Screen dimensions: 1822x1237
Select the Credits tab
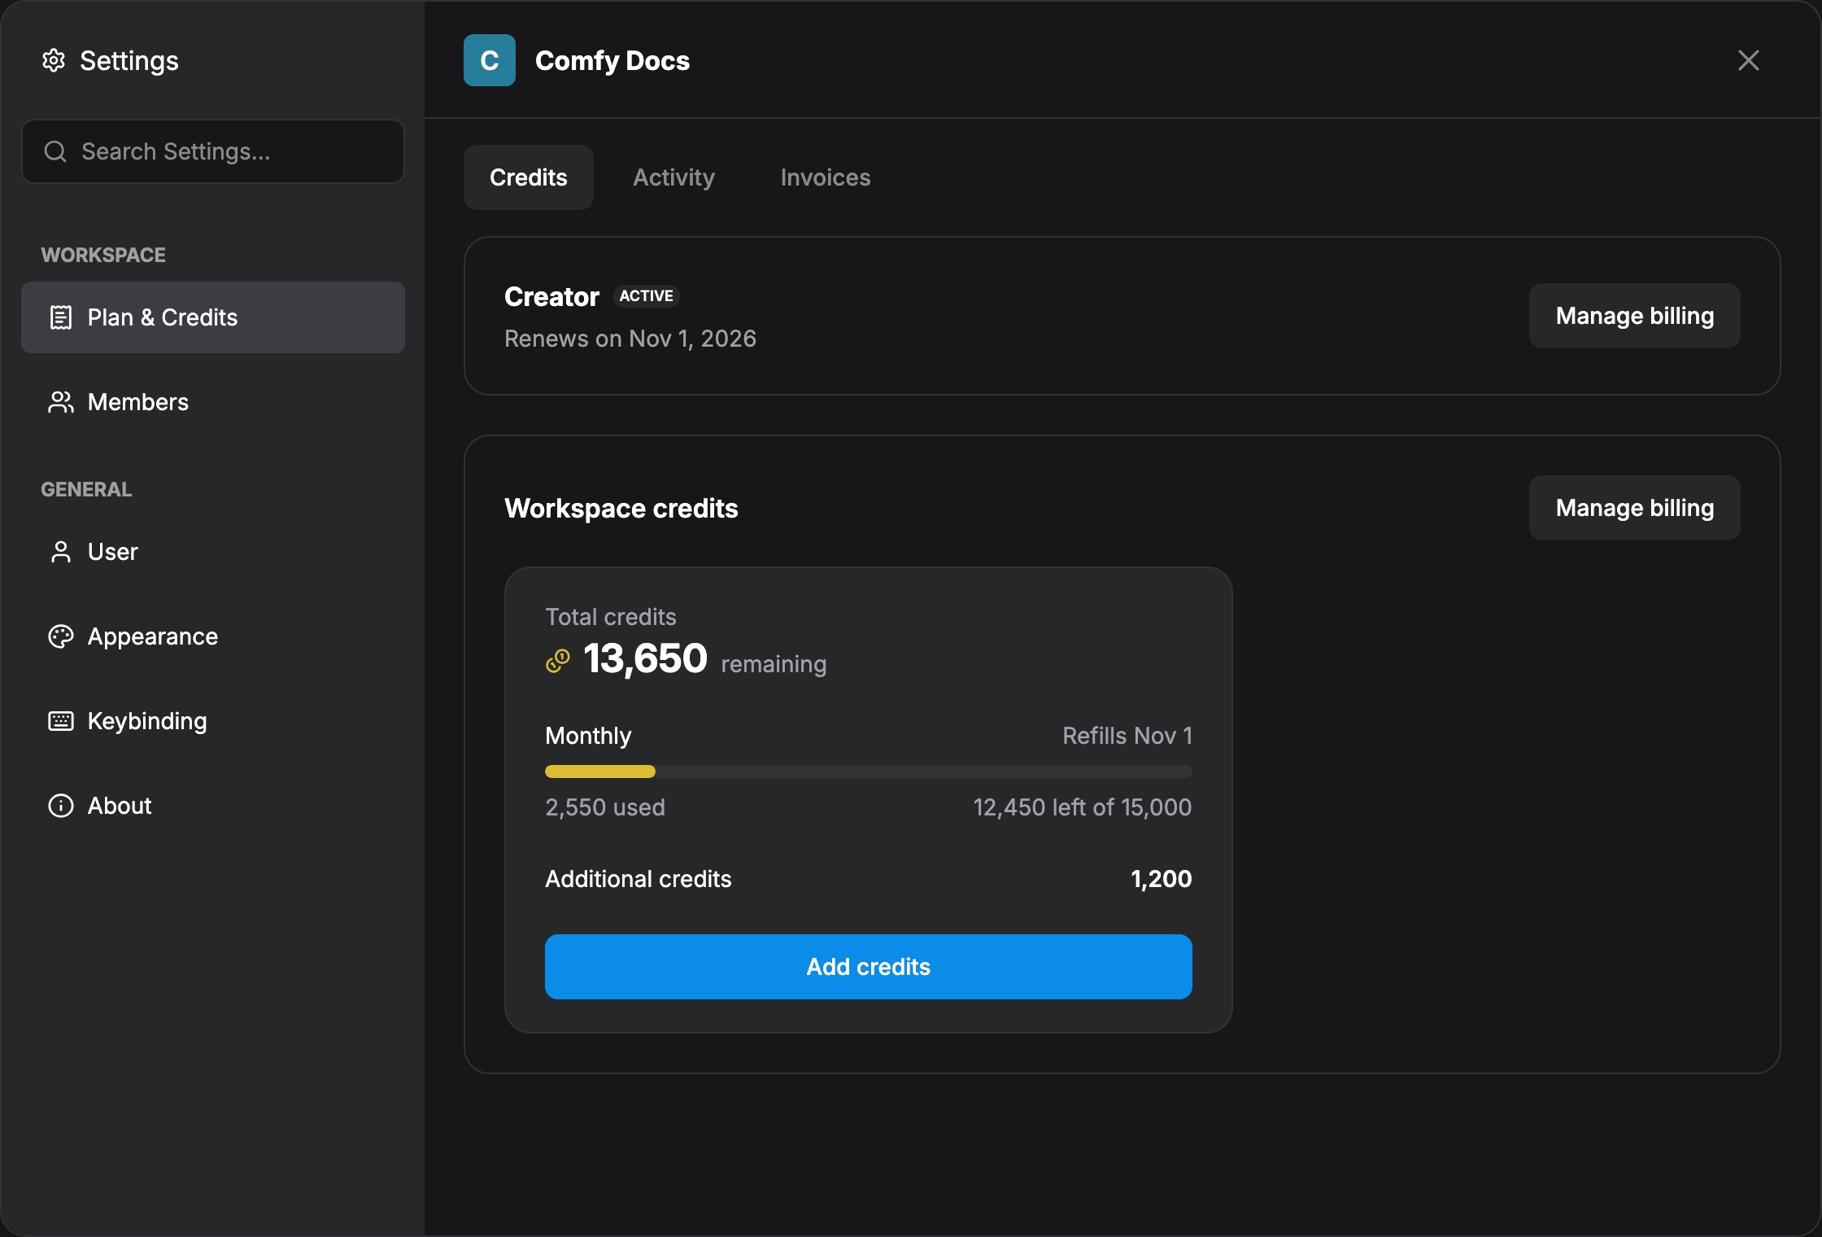[529, 177]
